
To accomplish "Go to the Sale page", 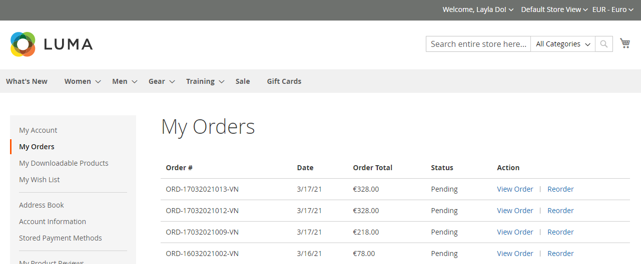I will coord(243,81).
